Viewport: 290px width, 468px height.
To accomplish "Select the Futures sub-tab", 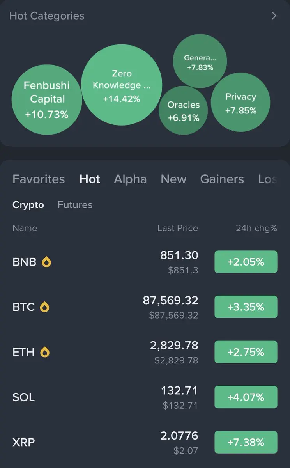I will click(75, 205).
